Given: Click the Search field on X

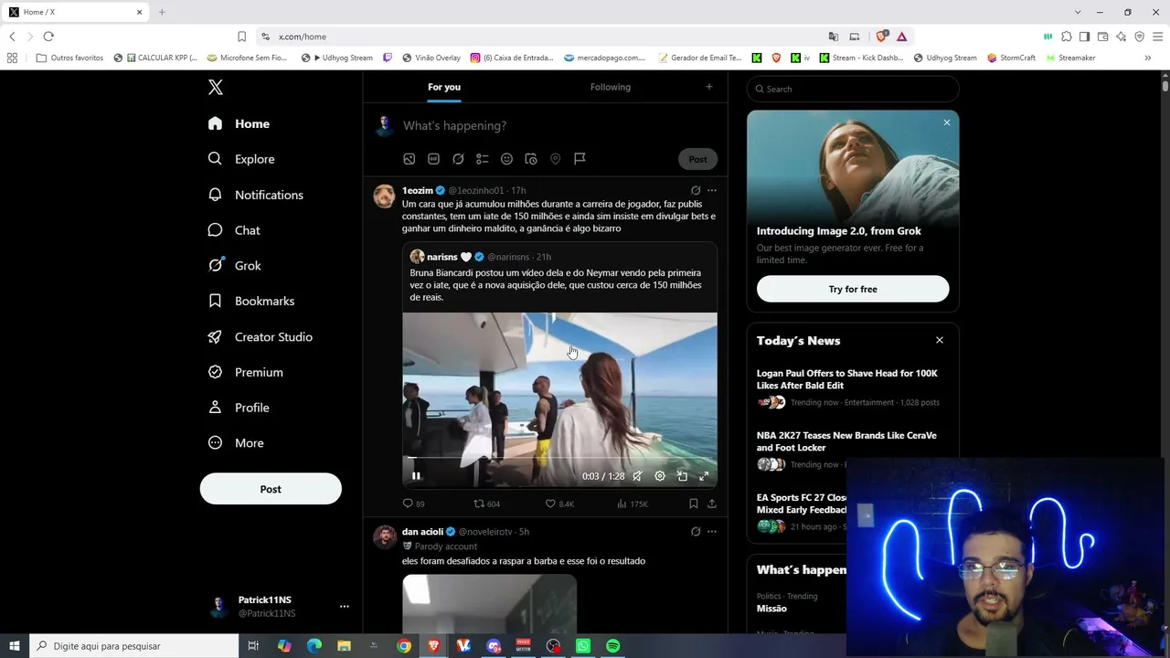Looking at the screenshot, I should [x=853, y=89].
